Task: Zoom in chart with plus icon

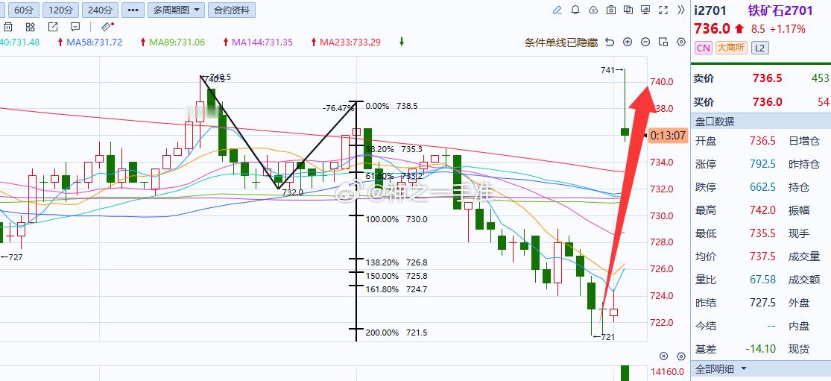Action: point(628,42)
